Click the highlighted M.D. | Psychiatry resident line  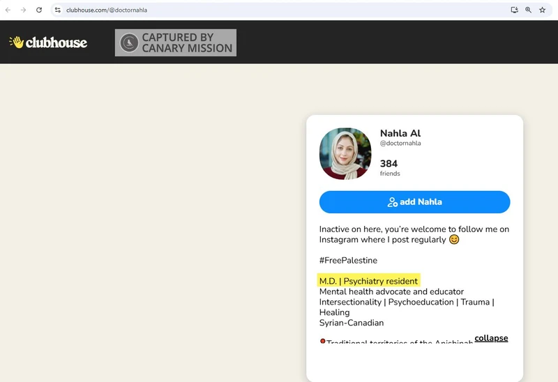tap(369, 281)
